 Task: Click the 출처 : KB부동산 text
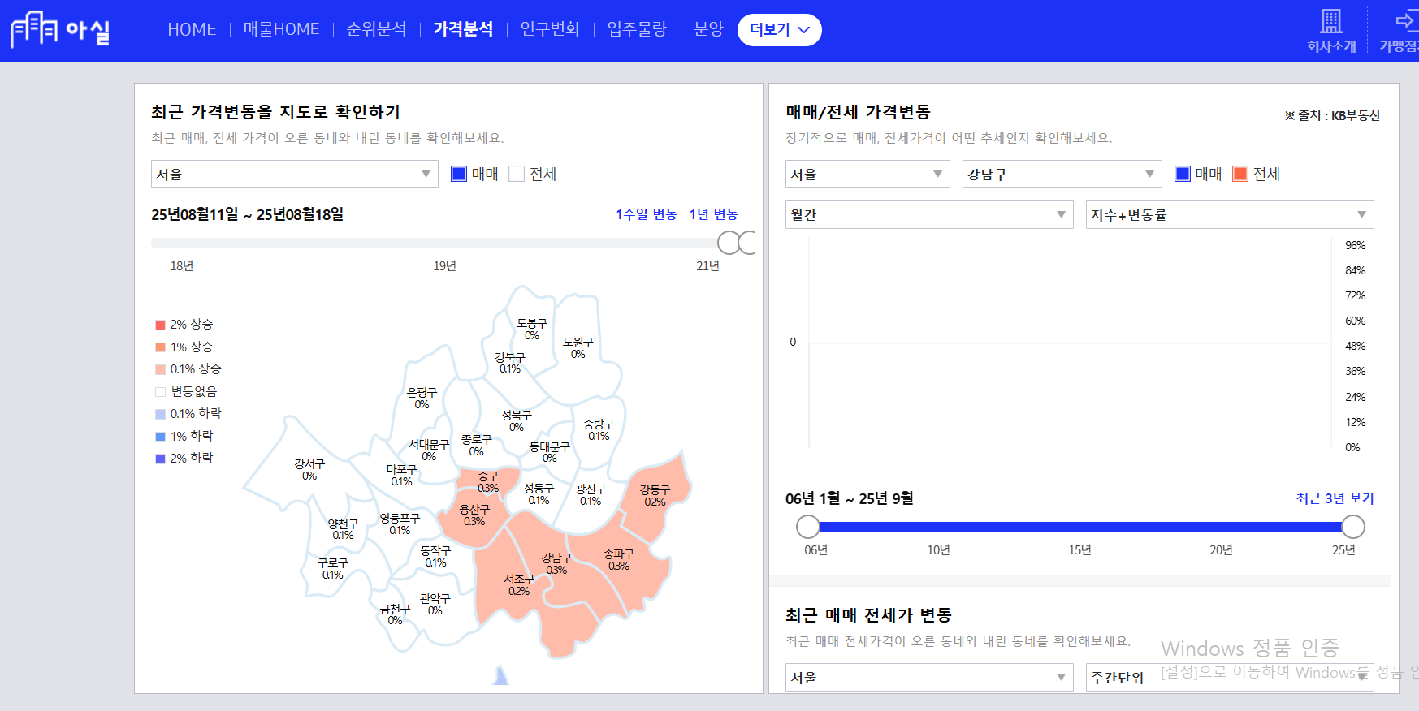click(x=1333, y=115)
